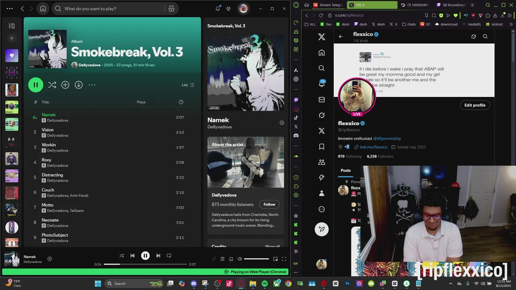Search posts on the flexxico profile
The width and height of the screenshot is (516, 290).
pyautogui.click(x=485, y=36)
